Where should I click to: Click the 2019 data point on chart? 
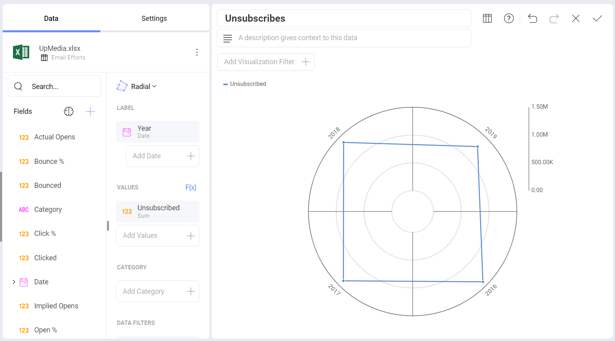478,146
